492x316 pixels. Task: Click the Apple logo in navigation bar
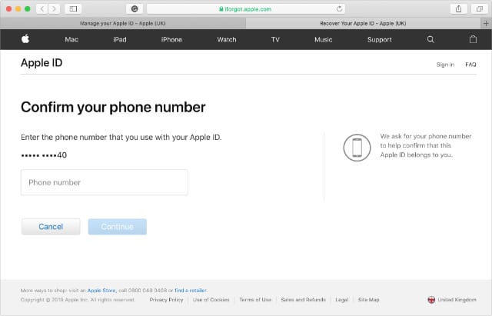[x=25, y=39]
